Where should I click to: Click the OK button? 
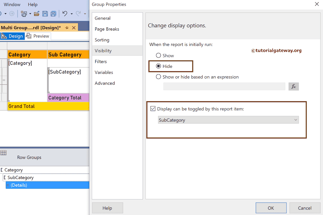coord(271,208)
